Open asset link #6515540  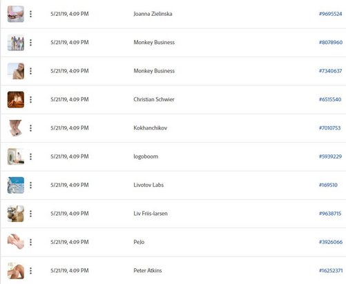click(330, 99)
